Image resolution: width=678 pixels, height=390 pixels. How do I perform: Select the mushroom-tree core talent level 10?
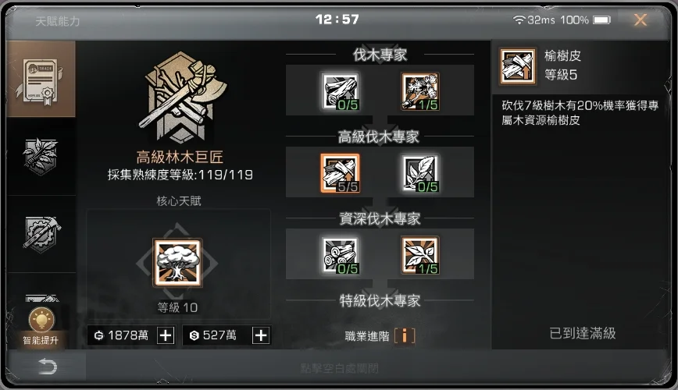(x=178, y=262)
